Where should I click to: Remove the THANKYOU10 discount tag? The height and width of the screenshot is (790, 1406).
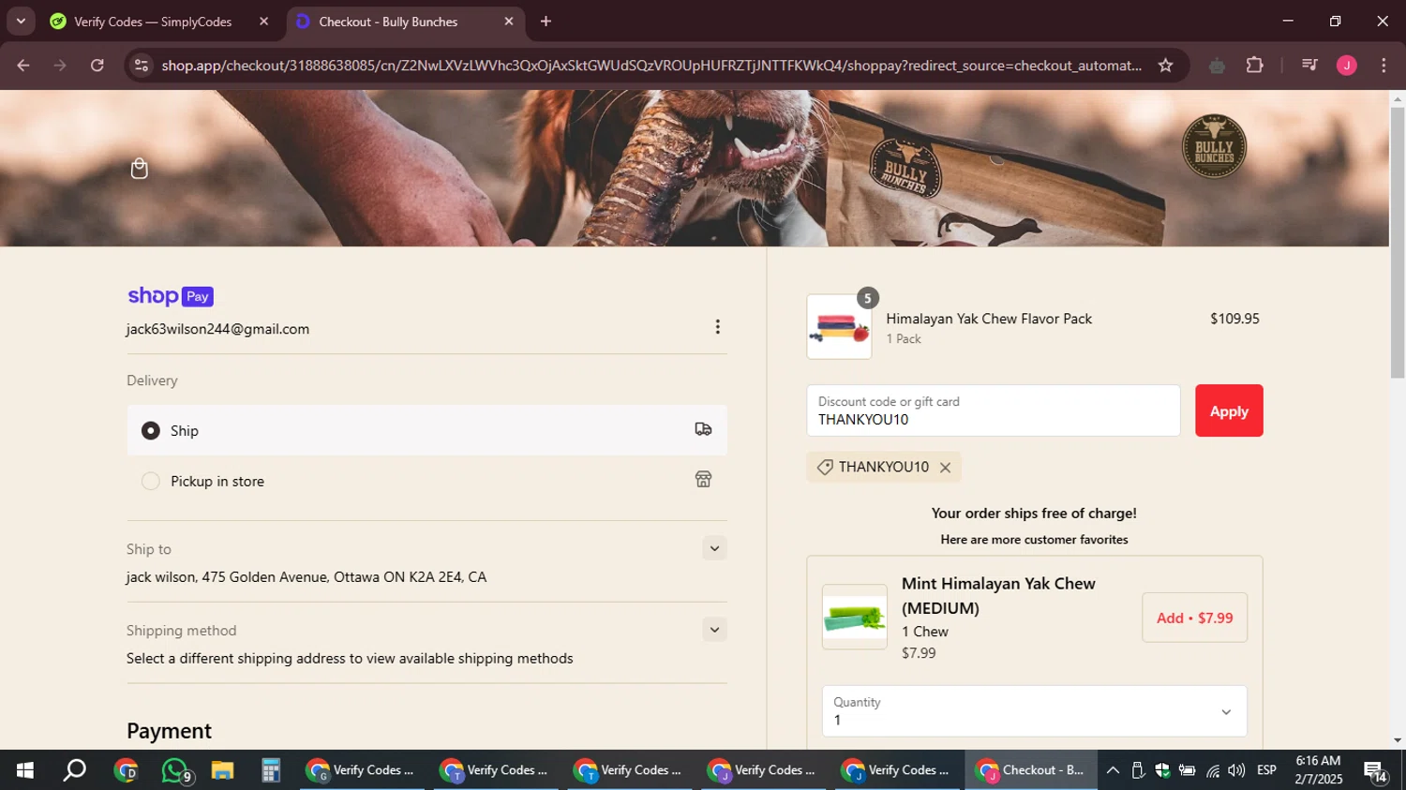(945, 468)
